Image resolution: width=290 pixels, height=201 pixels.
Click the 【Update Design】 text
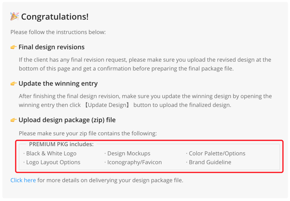coord(107,105)
